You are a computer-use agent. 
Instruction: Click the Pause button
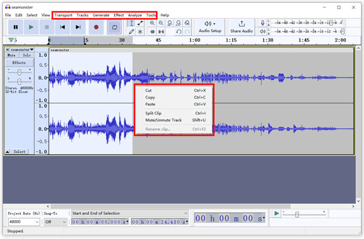click(x=16, y=27)
